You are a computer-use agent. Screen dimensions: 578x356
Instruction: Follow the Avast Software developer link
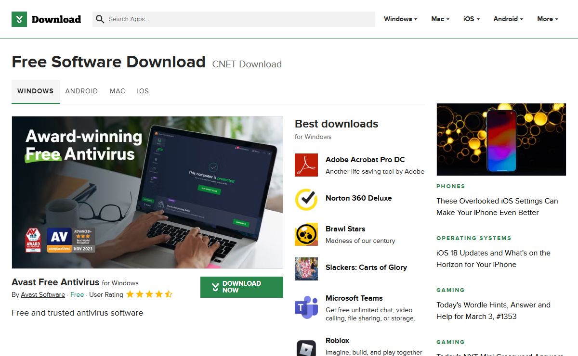pyautogui.click(x=43, y=294)
